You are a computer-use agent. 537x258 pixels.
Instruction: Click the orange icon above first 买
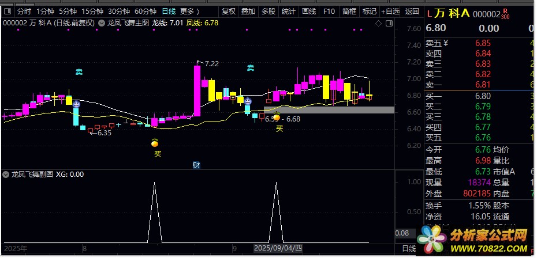click(155, 142)
